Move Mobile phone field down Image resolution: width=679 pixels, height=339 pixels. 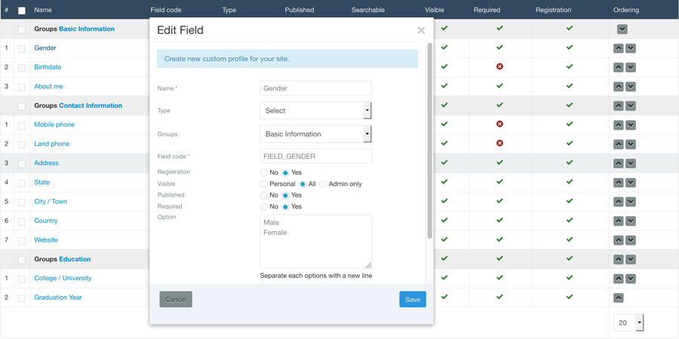click(631, 125)
